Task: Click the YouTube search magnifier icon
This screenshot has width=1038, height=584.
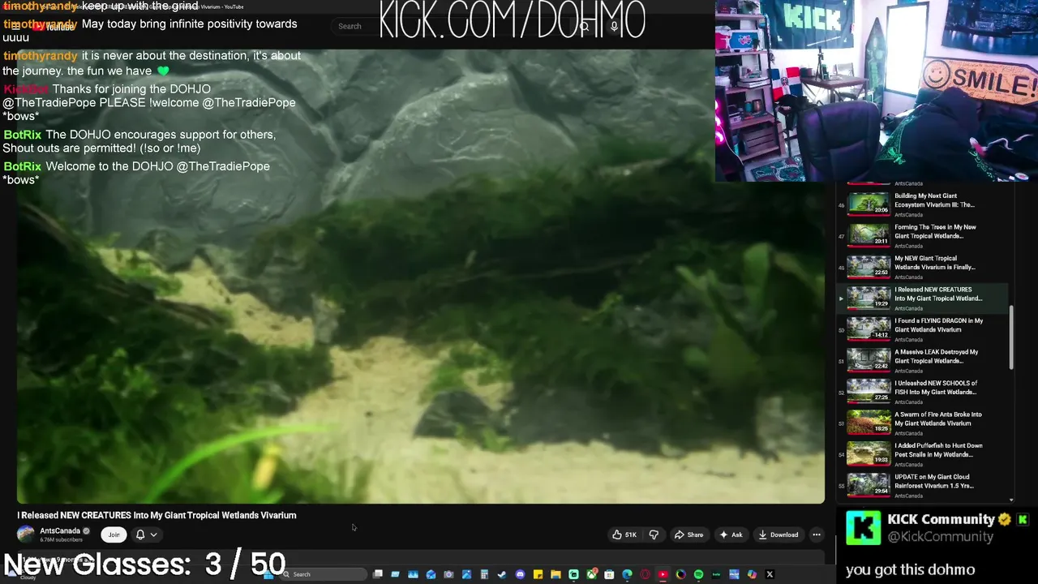Action: 584,26
